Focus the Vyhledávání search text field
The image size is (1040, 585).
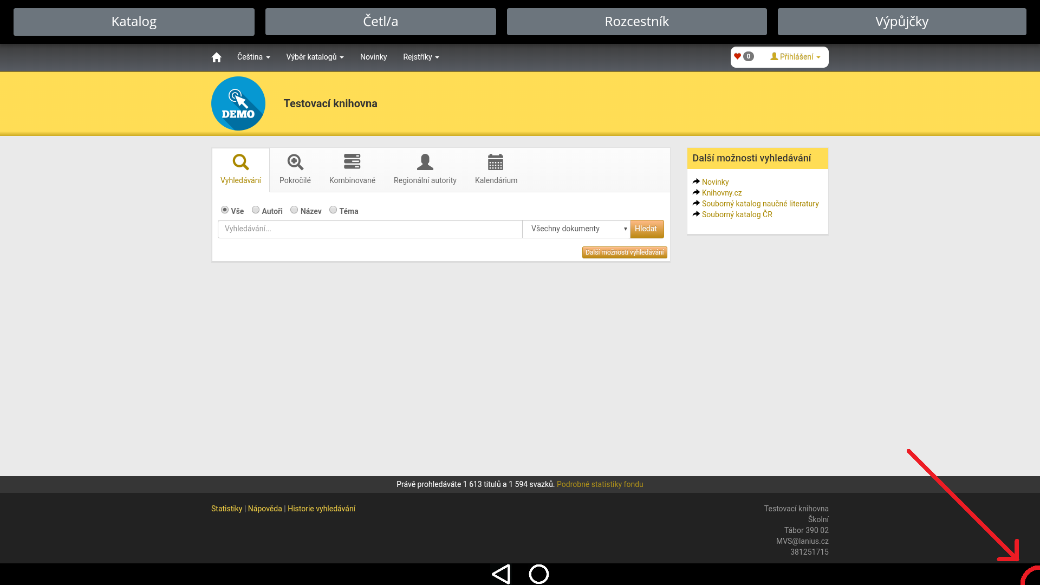coord(369,229)
